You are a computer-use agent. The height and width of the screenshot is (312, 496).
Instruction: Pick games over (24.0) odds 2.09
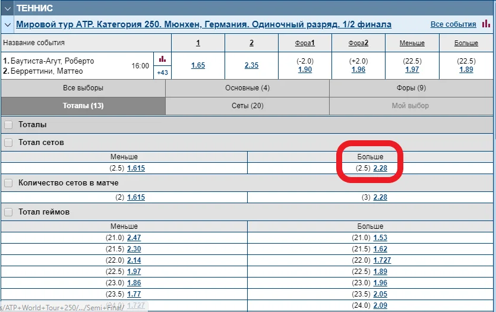click(x=380, y=305)
